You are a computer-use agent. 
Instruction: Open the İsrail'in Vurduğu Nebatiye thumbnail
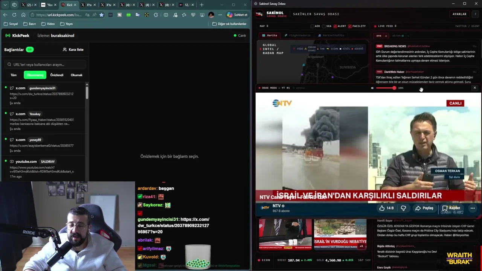(340, 235)
